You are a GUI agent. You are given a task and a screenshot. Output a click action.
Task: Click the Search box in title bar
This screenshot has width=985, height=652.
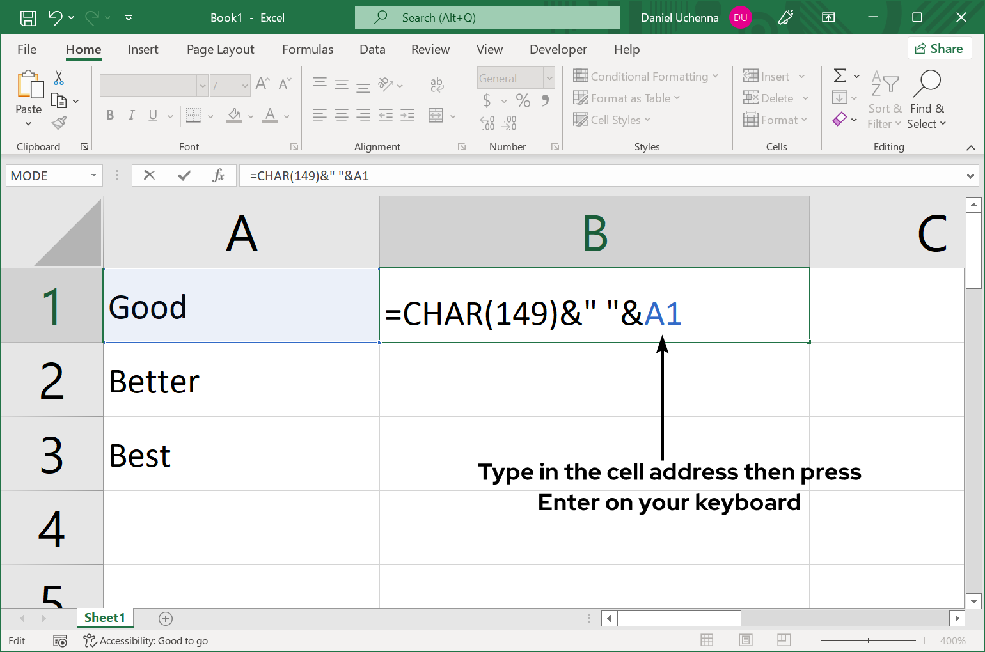[x=487, y=18]
